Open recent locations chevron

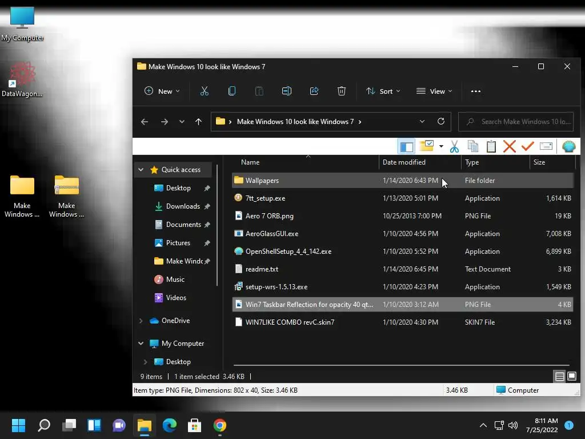coord(182,122)
